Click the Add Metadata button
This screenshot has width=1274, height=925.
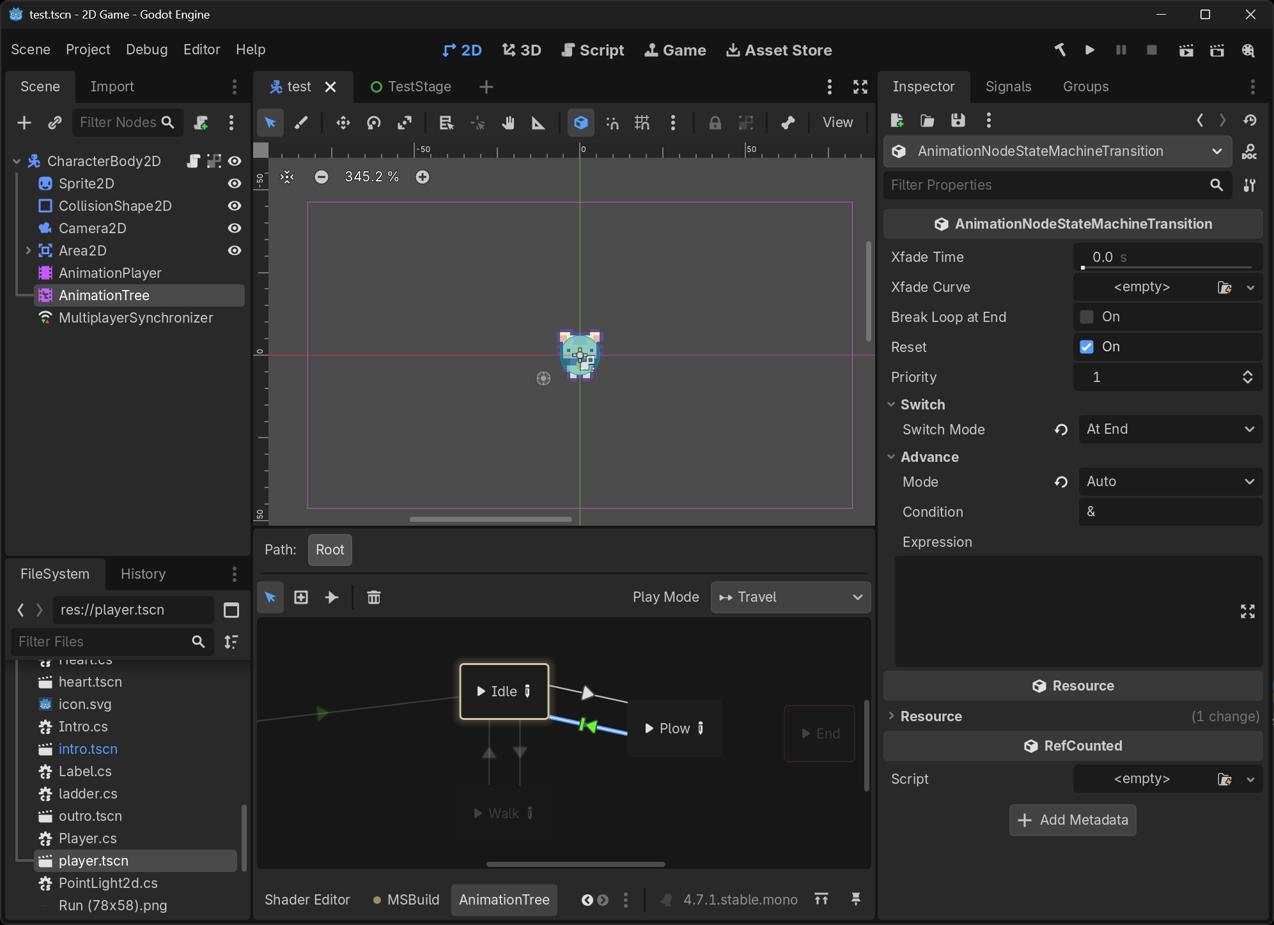coord(1073,820)
